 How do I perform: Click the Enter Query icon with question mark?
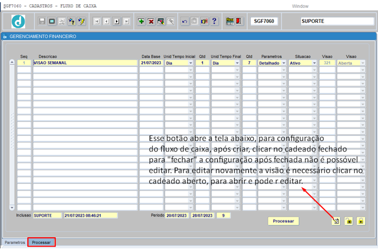[71, 21]
